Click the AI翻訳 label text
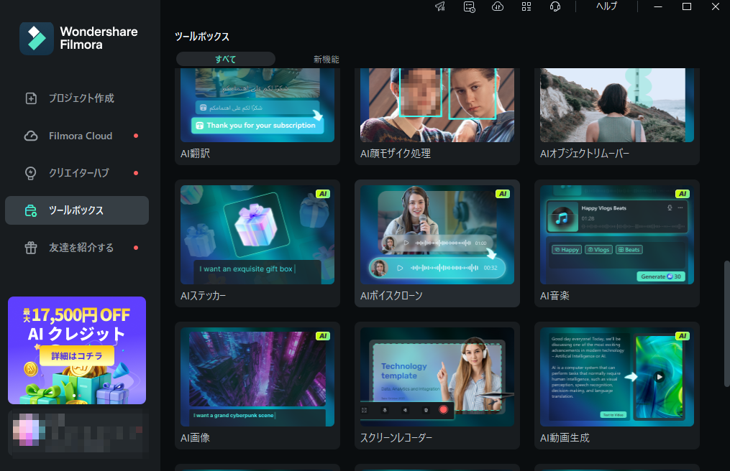Viewport: 730px width, 471px height. (195, 154)
